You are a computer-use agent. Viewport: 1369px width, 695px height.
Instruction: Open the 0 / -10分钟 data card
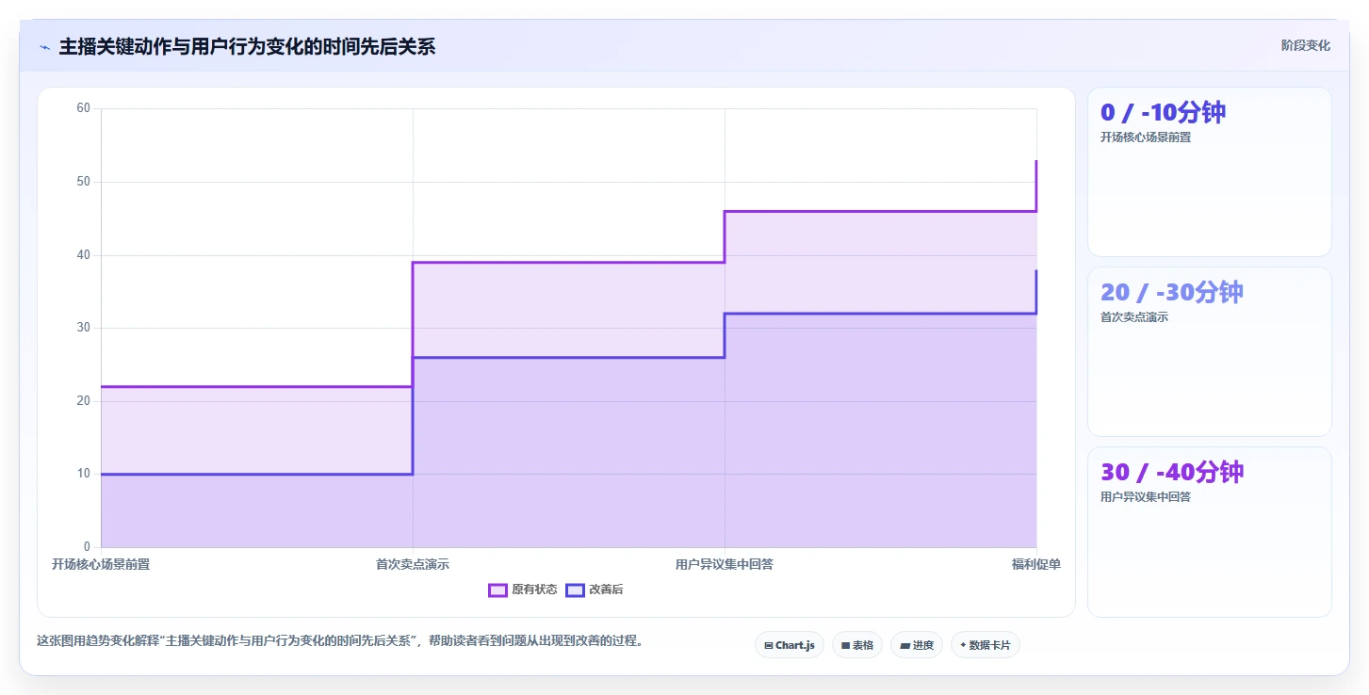(x=1210, y=171)
